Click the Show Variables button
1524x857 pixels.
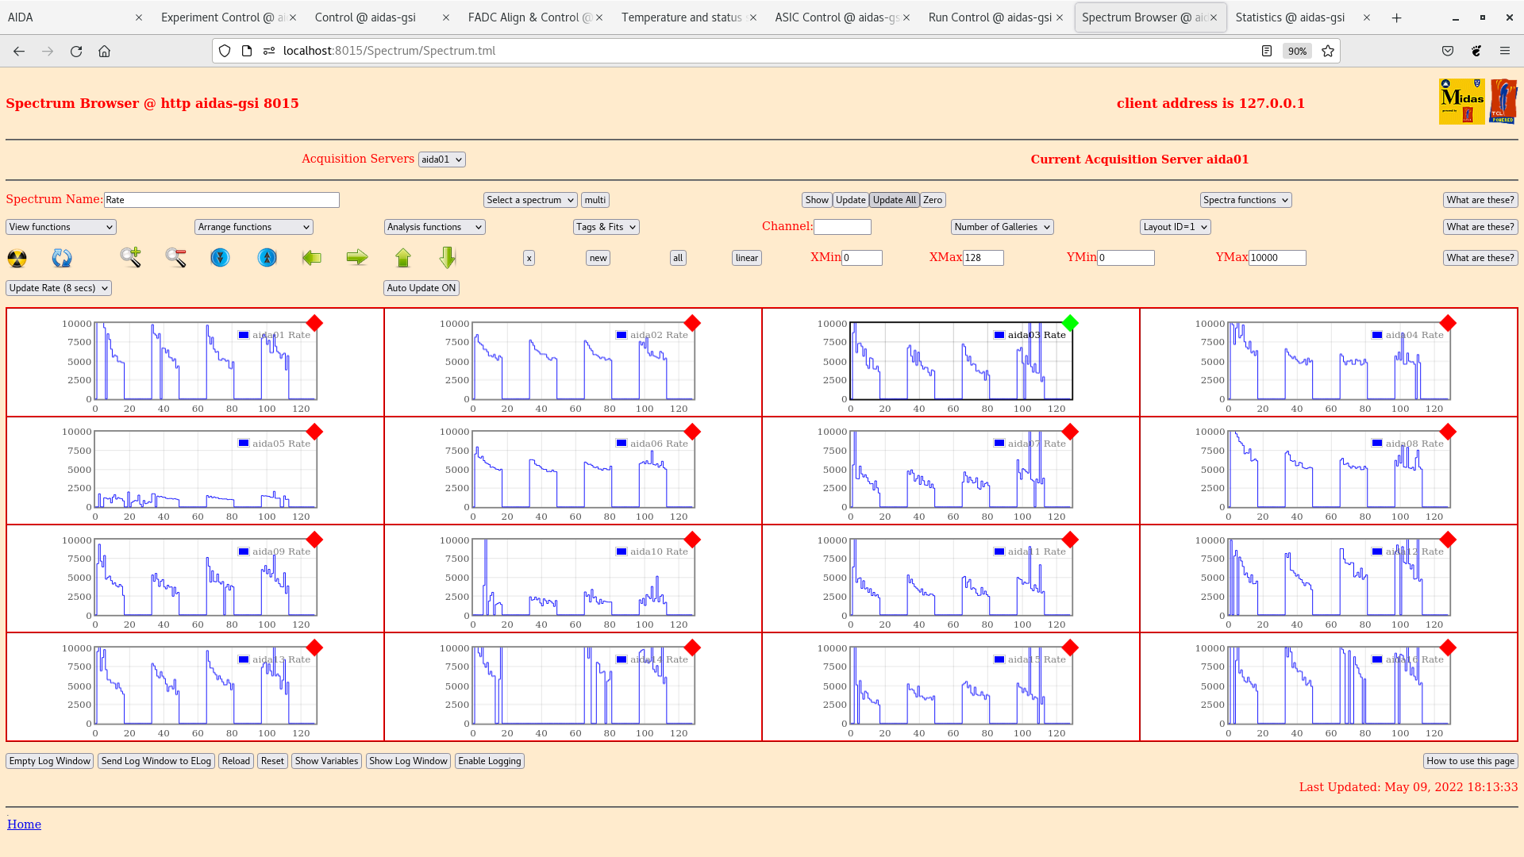tap(327, 761)
